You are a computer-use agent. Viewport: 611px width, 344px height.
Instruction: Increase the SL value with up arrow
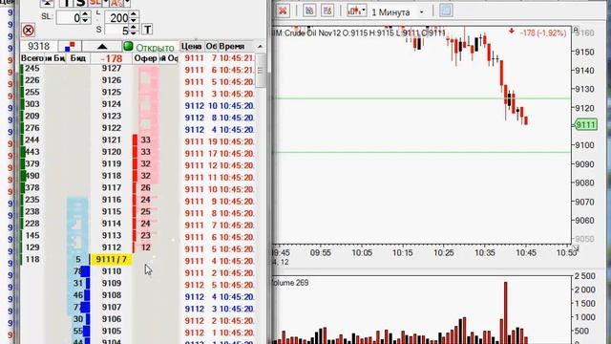click(85, 14)
